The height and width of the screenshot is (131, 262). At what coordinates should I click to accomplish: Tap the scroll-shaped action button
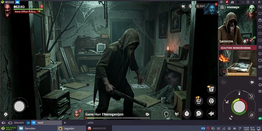point(166,114)
